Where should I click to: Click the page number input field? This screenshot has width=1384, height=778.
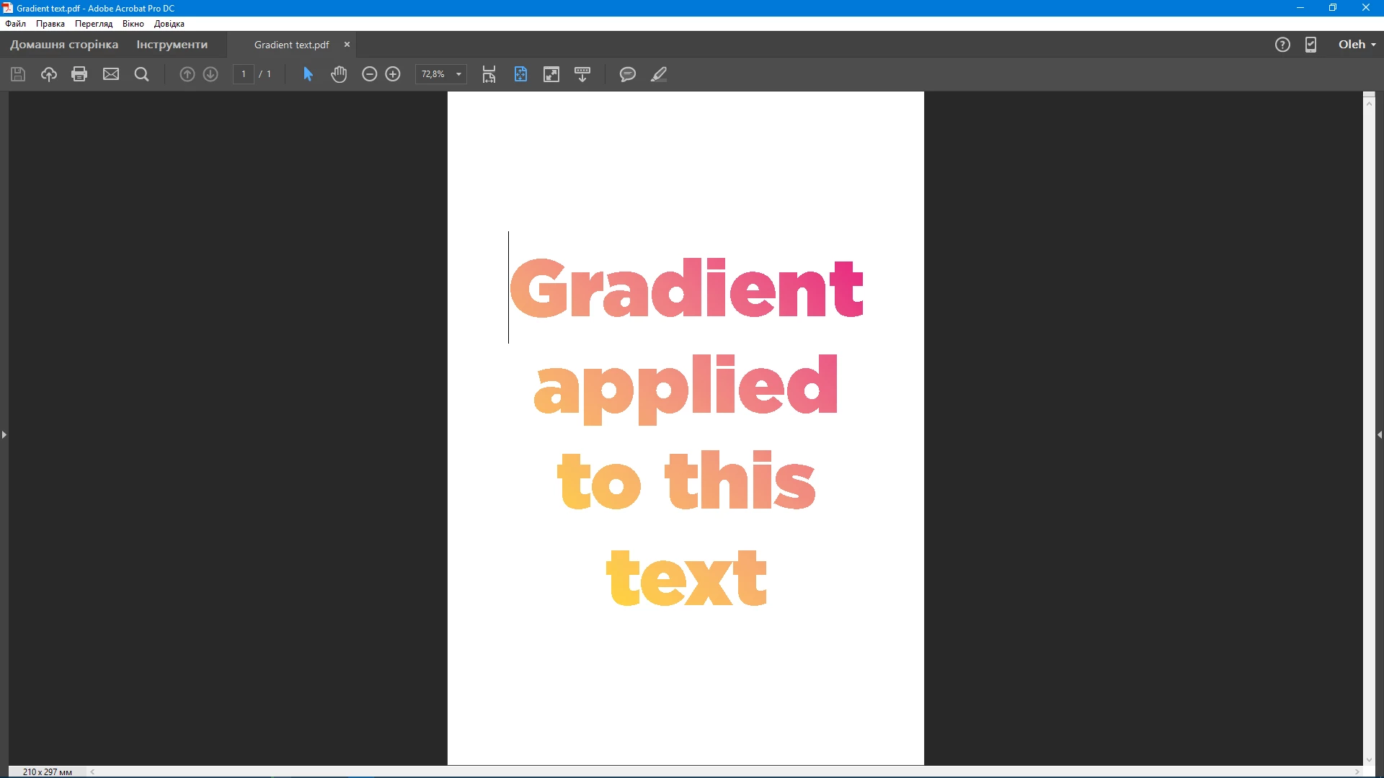point(244,74)
